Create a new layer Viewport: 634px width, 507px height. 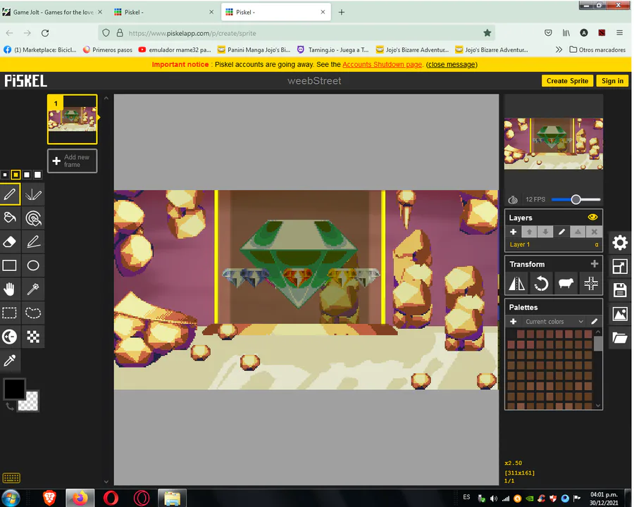513,232
